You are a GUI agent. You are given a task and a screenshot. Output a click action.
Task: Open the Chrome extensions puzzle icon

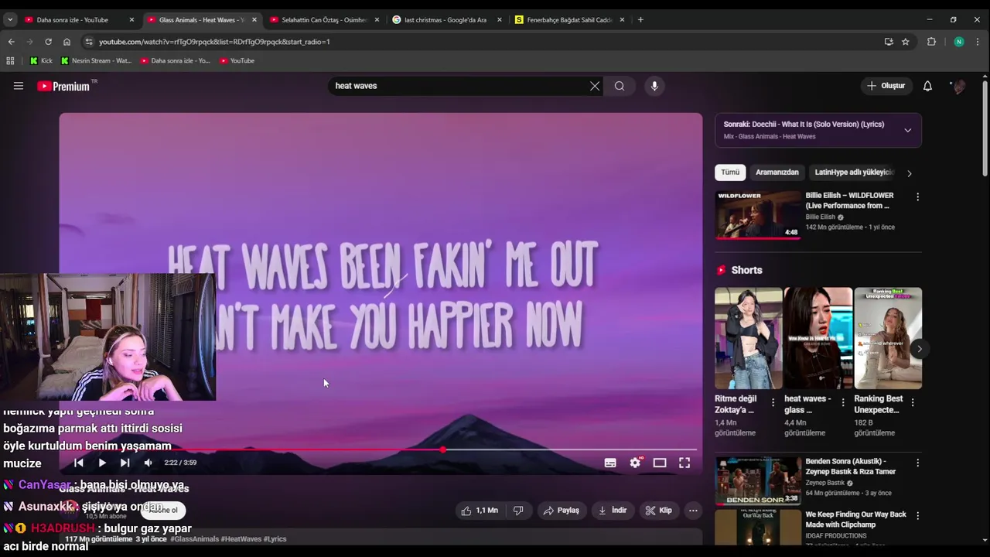coord(931,42)
